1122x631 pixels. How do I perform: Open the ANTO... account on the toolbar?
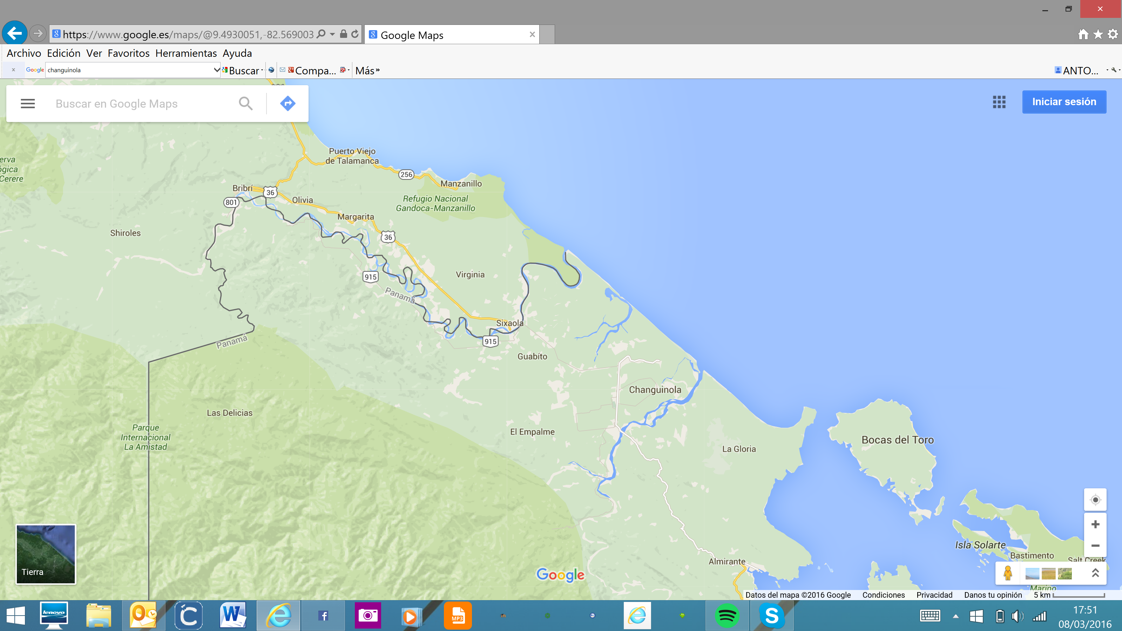(x=1077, y=70)
